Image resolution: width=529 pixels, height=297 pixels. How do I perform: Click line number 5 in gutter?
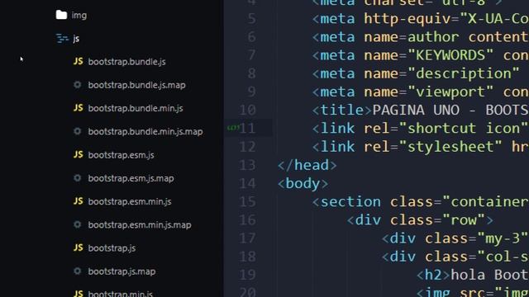(x=251, y=18)
